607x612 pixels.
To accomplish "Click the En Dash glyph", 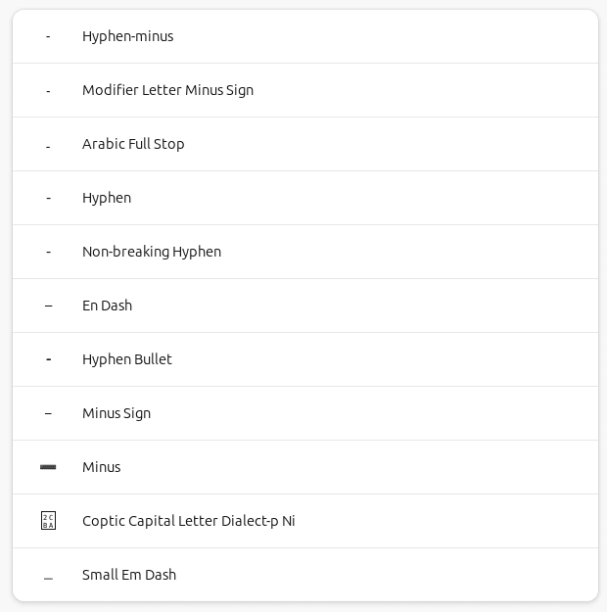I will point(48,306).
